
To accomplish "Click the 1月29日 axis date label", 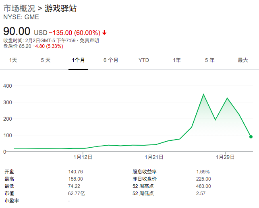I will point(225,157).
